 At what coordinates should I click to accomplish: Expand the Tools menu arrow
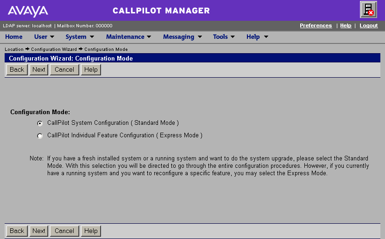coord(233,37)
